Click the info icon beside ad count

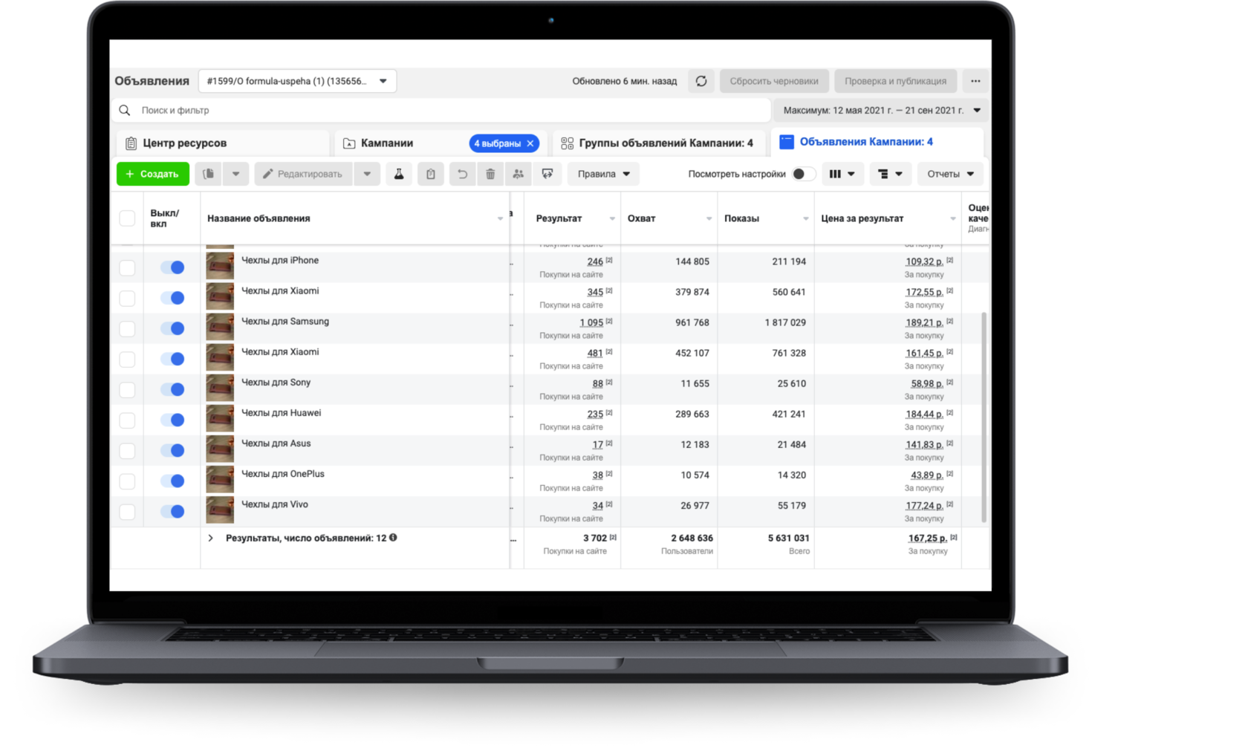(x=393, y=538)
